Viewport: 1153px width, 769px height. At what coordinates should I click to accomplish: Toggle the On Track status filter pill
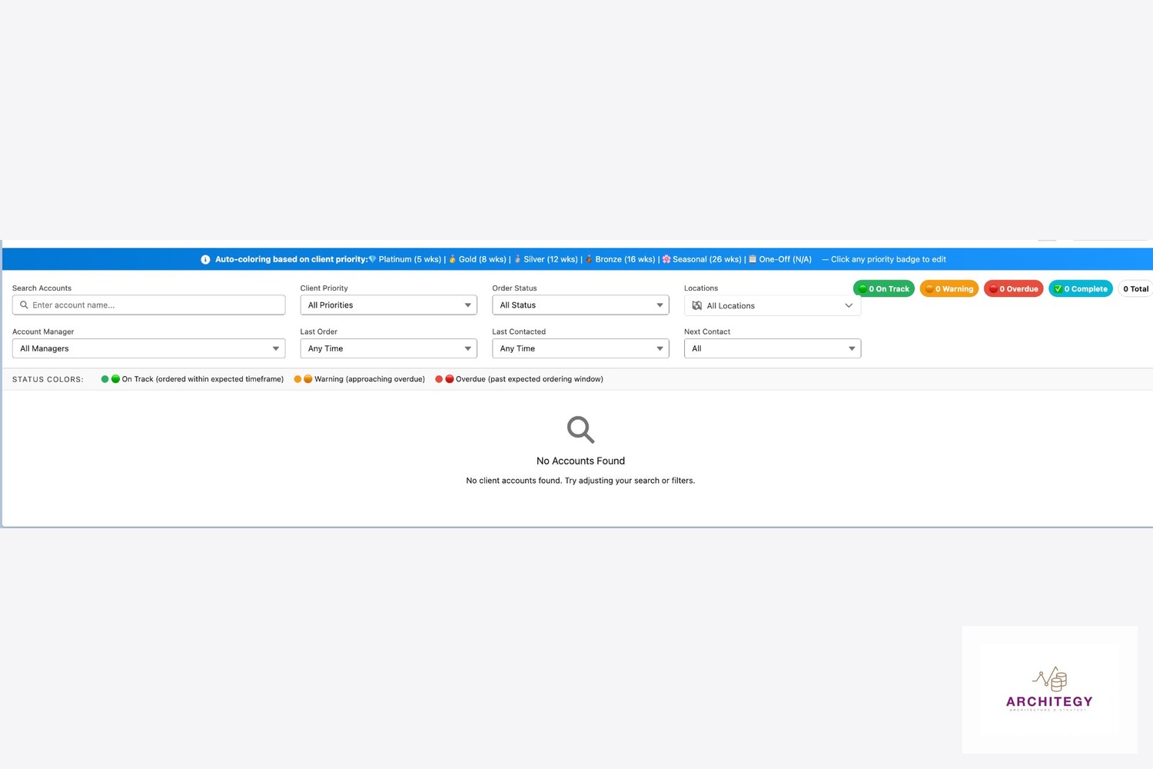(883, 289)
